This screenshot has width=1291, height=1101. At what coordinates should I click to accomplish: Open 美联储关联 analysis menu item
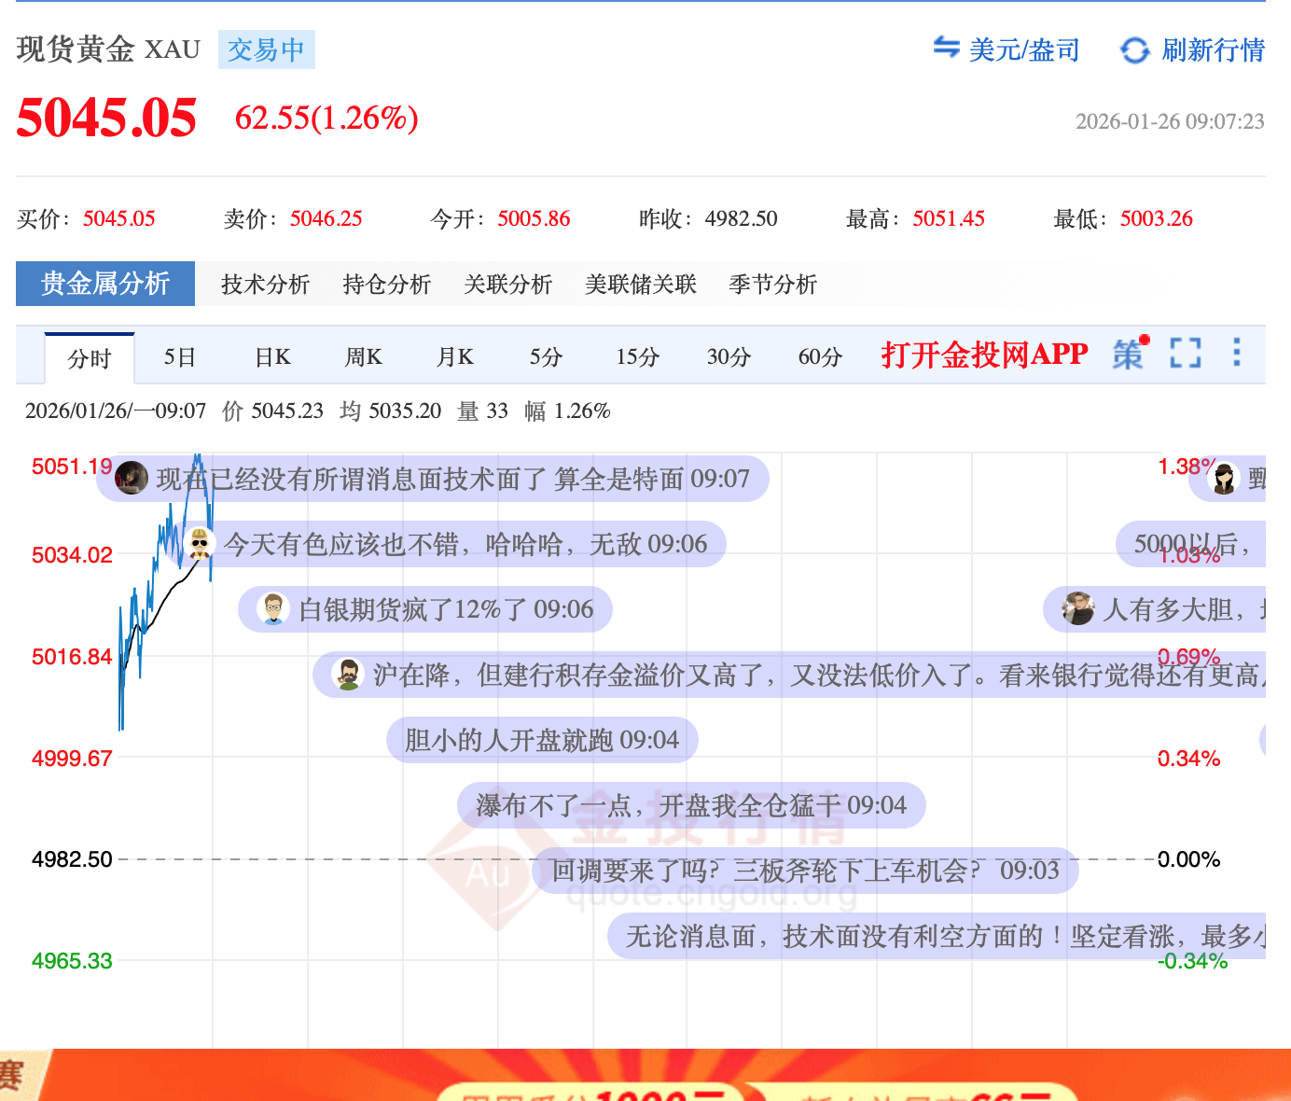point(641,285)
